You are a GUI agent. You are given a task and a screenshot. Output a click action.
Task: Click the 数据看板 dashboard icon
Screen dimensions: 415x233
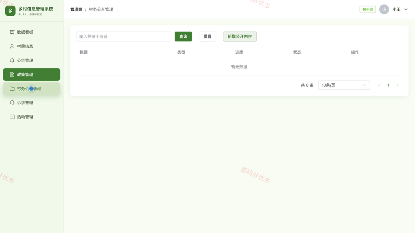[x=12, y=32]
